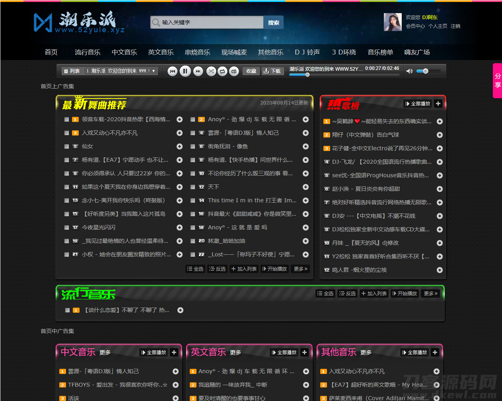Mute audio via the speaker icon

(410, 71)
